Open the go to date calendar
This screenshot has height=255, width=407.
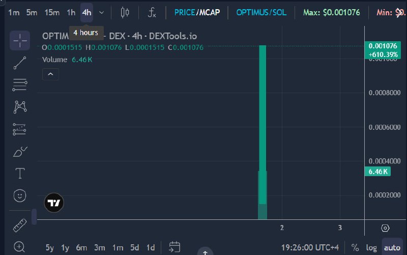pyautogui.click(x=175, y=247)
